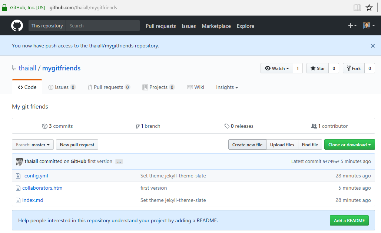Open the Wiki tab
The image size is (381, 233).
click(x=196, y=87)
